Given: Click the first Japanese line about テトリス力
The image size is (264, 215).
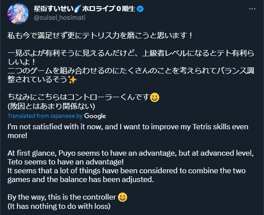Looking at the screenshot, I should [100, 36].
